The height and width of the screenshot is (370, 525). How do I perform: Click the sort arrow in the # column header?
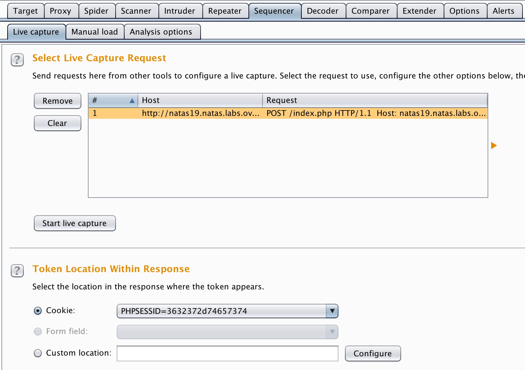click(132, 100)
